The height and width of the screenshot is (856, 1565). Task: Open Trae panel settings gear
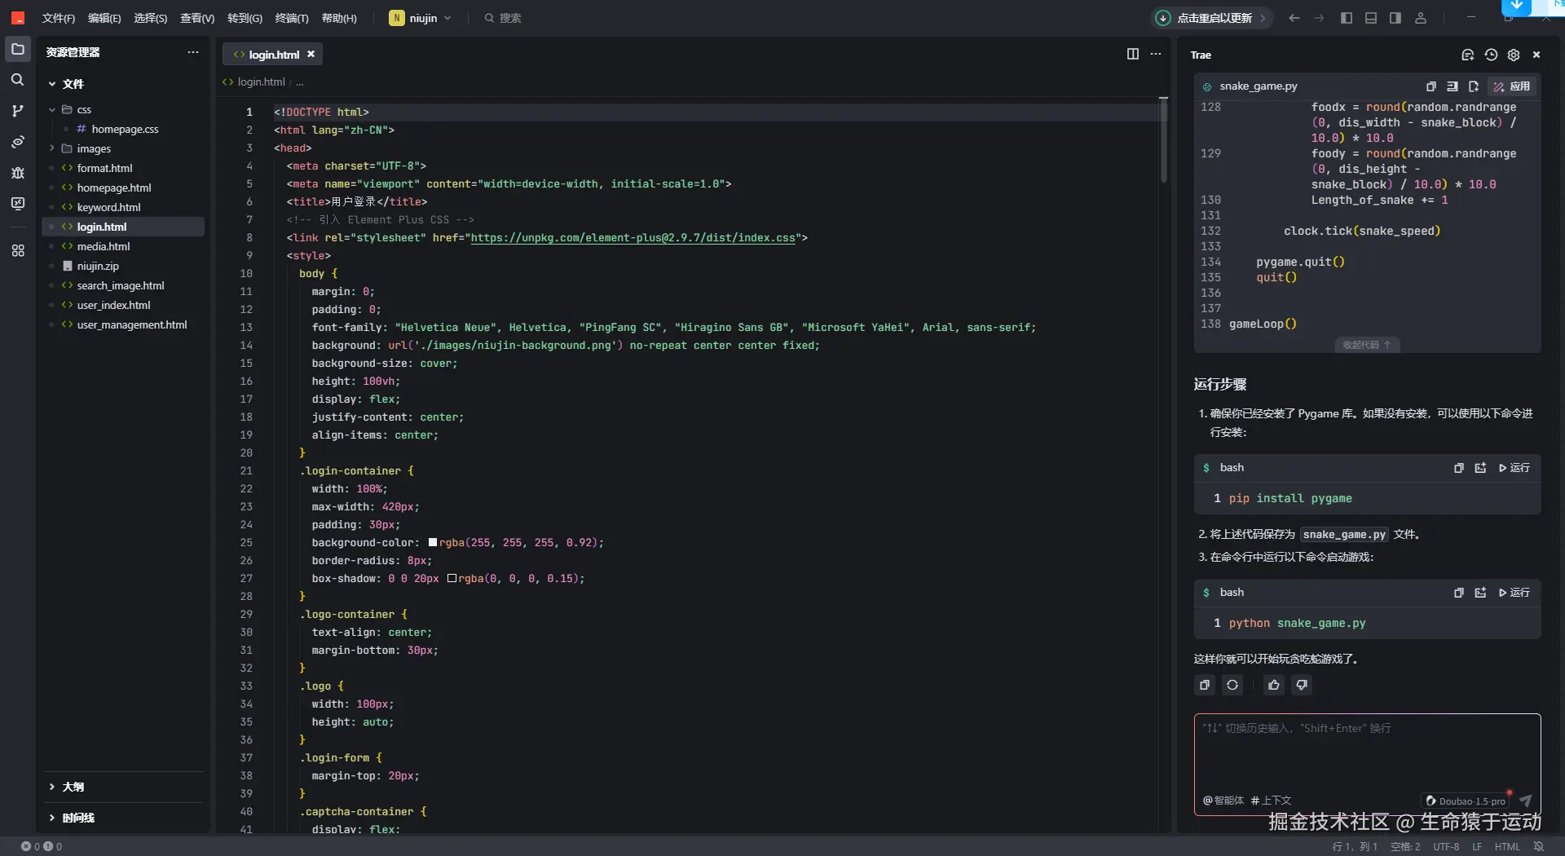click(1514, 55)
